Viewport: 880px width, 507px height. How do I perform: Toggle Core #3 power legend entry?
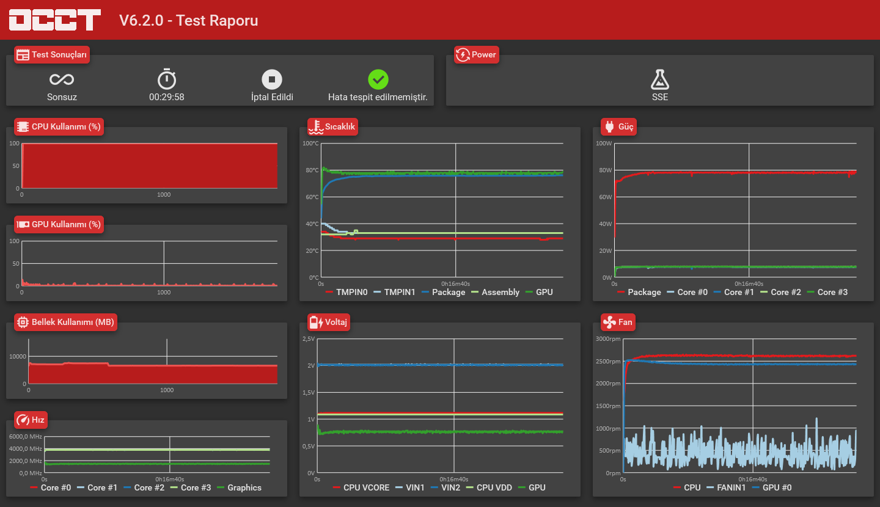pyautogui.click(x=827, y=292)
